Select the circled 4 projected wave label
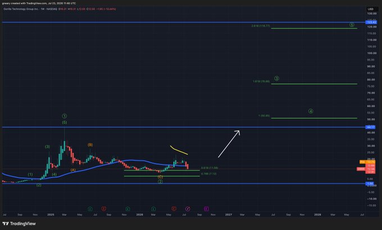The height and width of the screenshot is (230, 382). [311, 111]
